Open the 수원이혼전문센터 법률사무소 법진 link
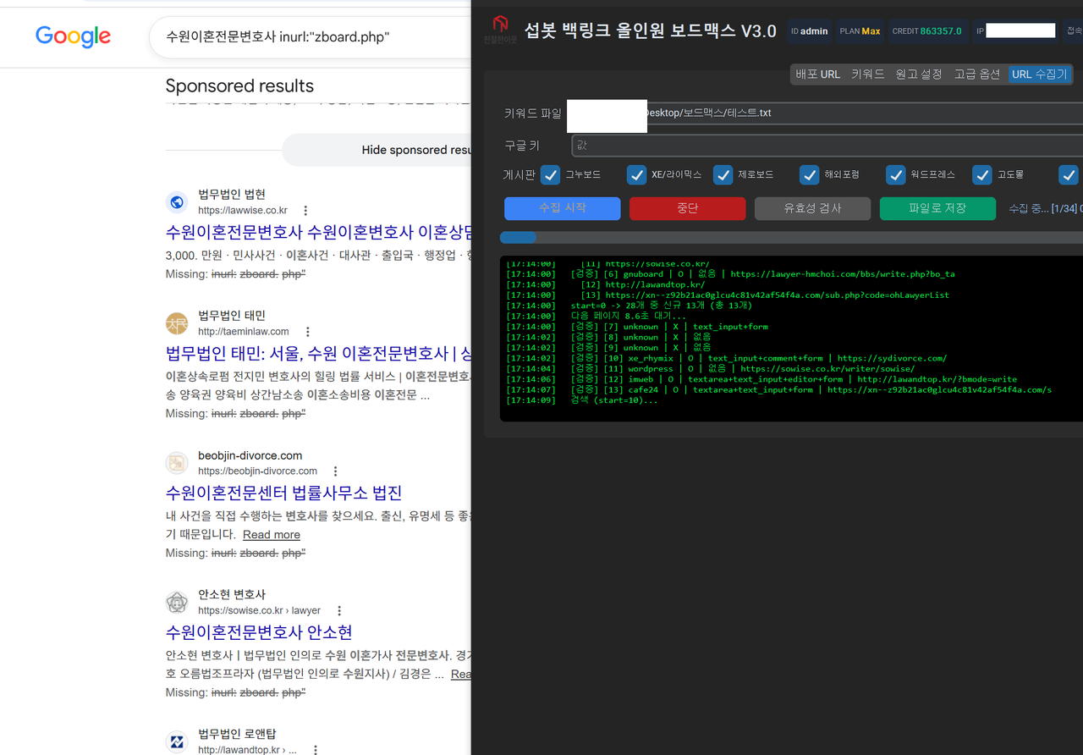 (x=283, y=493)
